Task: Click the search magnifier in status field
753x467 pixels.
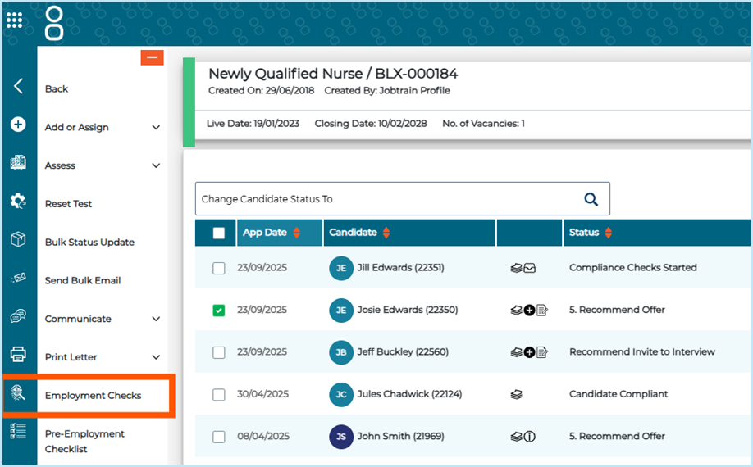Action: click(x=591, y=199)
